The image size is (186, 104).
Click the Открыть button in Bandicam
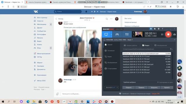pyautogui.click(x=128, y=88)
